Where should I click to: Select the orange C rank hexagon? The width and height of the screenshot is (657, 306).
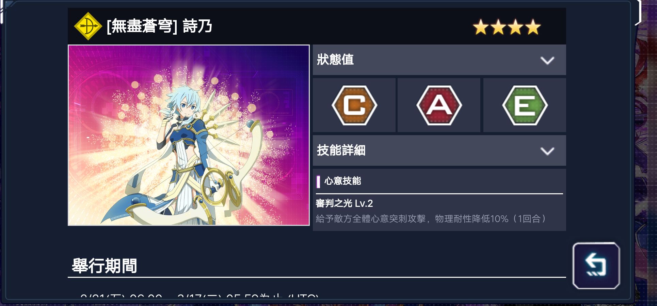354,105
